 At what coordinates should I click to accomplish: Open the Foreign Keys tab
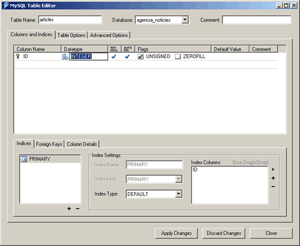pyautogui.click(x=49, y=144)
